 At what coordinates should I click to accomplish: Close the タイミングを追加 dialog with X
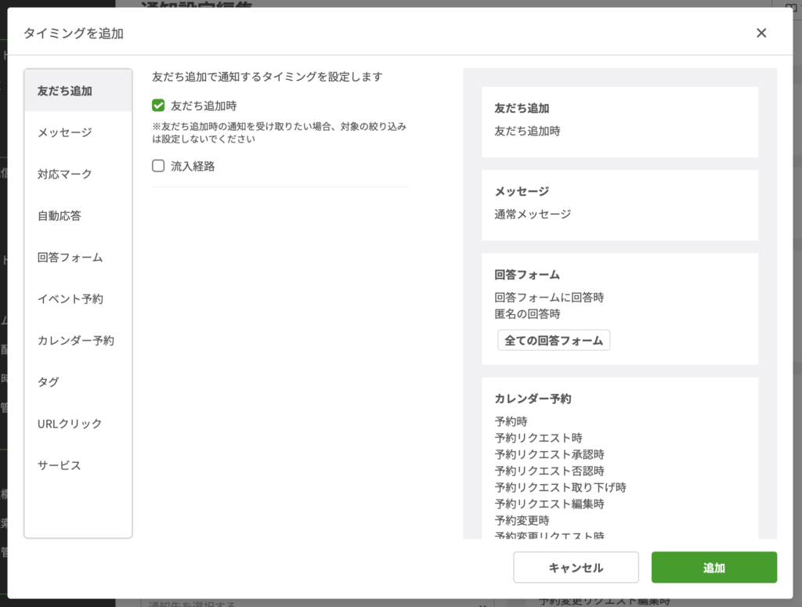coord(761,33)
